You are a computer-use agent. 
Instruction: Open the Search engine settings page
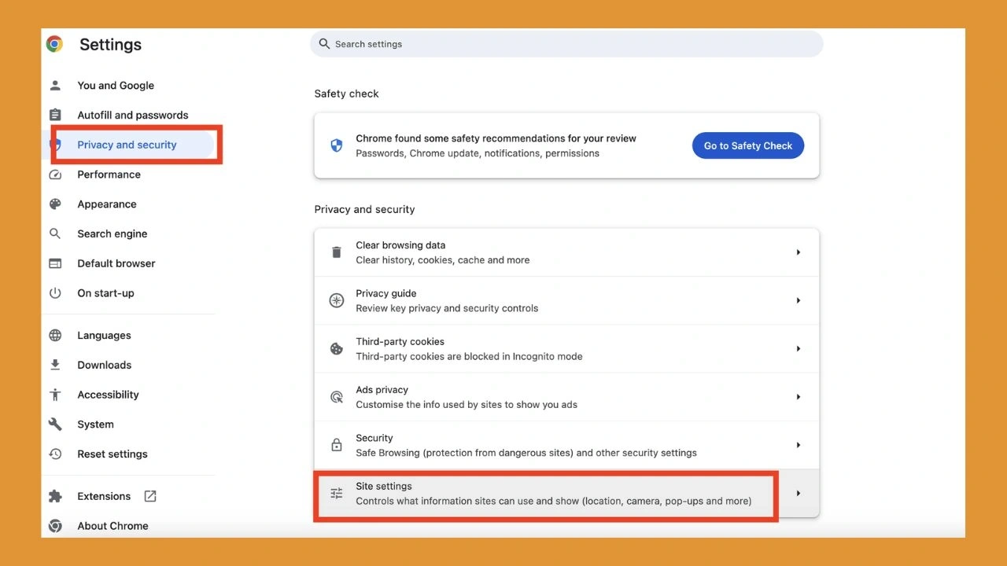pyautogui.click(x=113, y=233)
